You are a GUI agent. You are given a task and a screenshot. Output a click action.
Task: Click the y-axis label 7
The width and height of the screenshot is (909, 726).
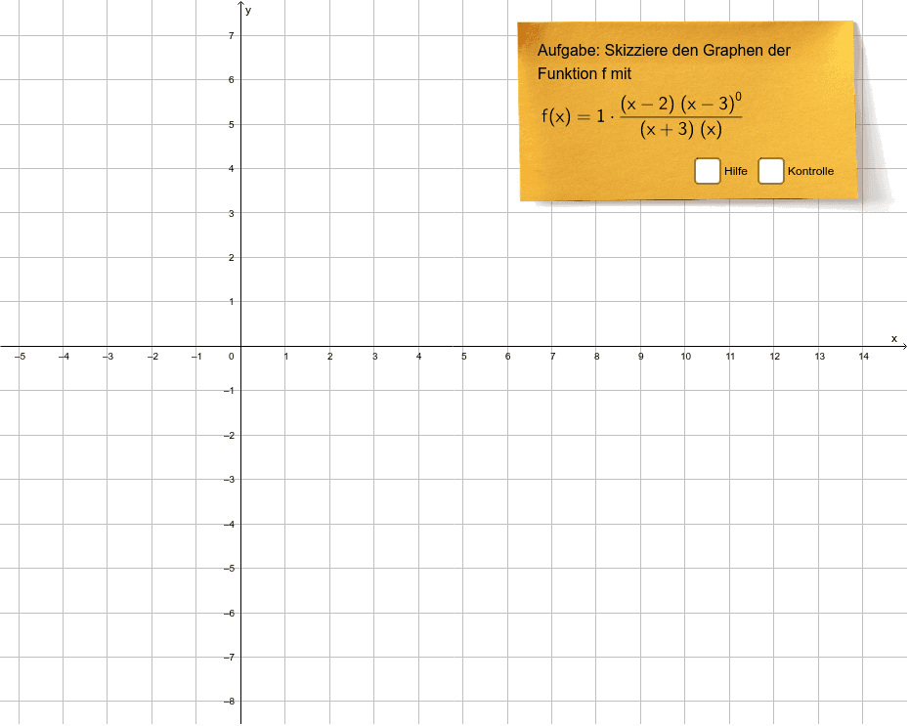point(232,36)
